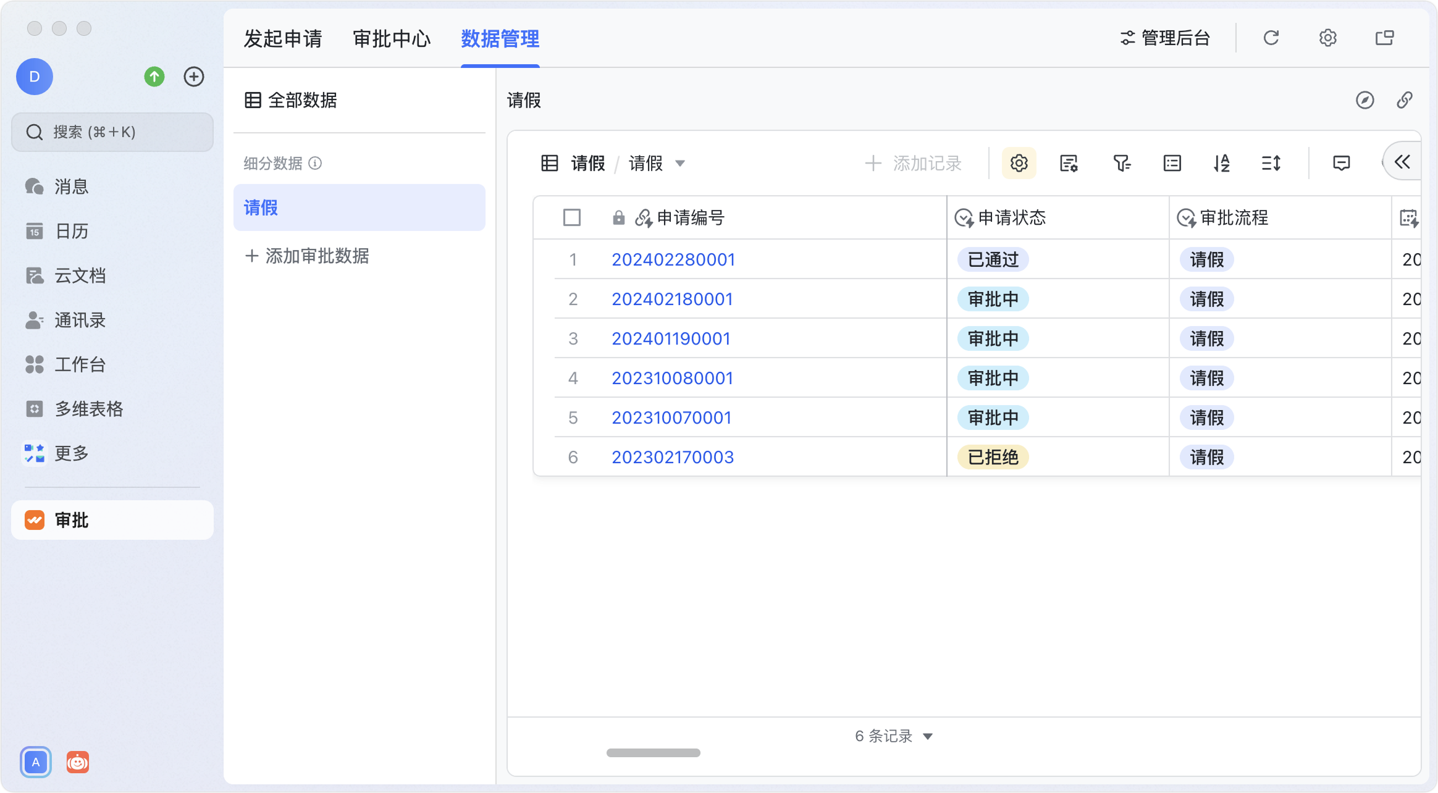Open record 202402180001 link

672,299
